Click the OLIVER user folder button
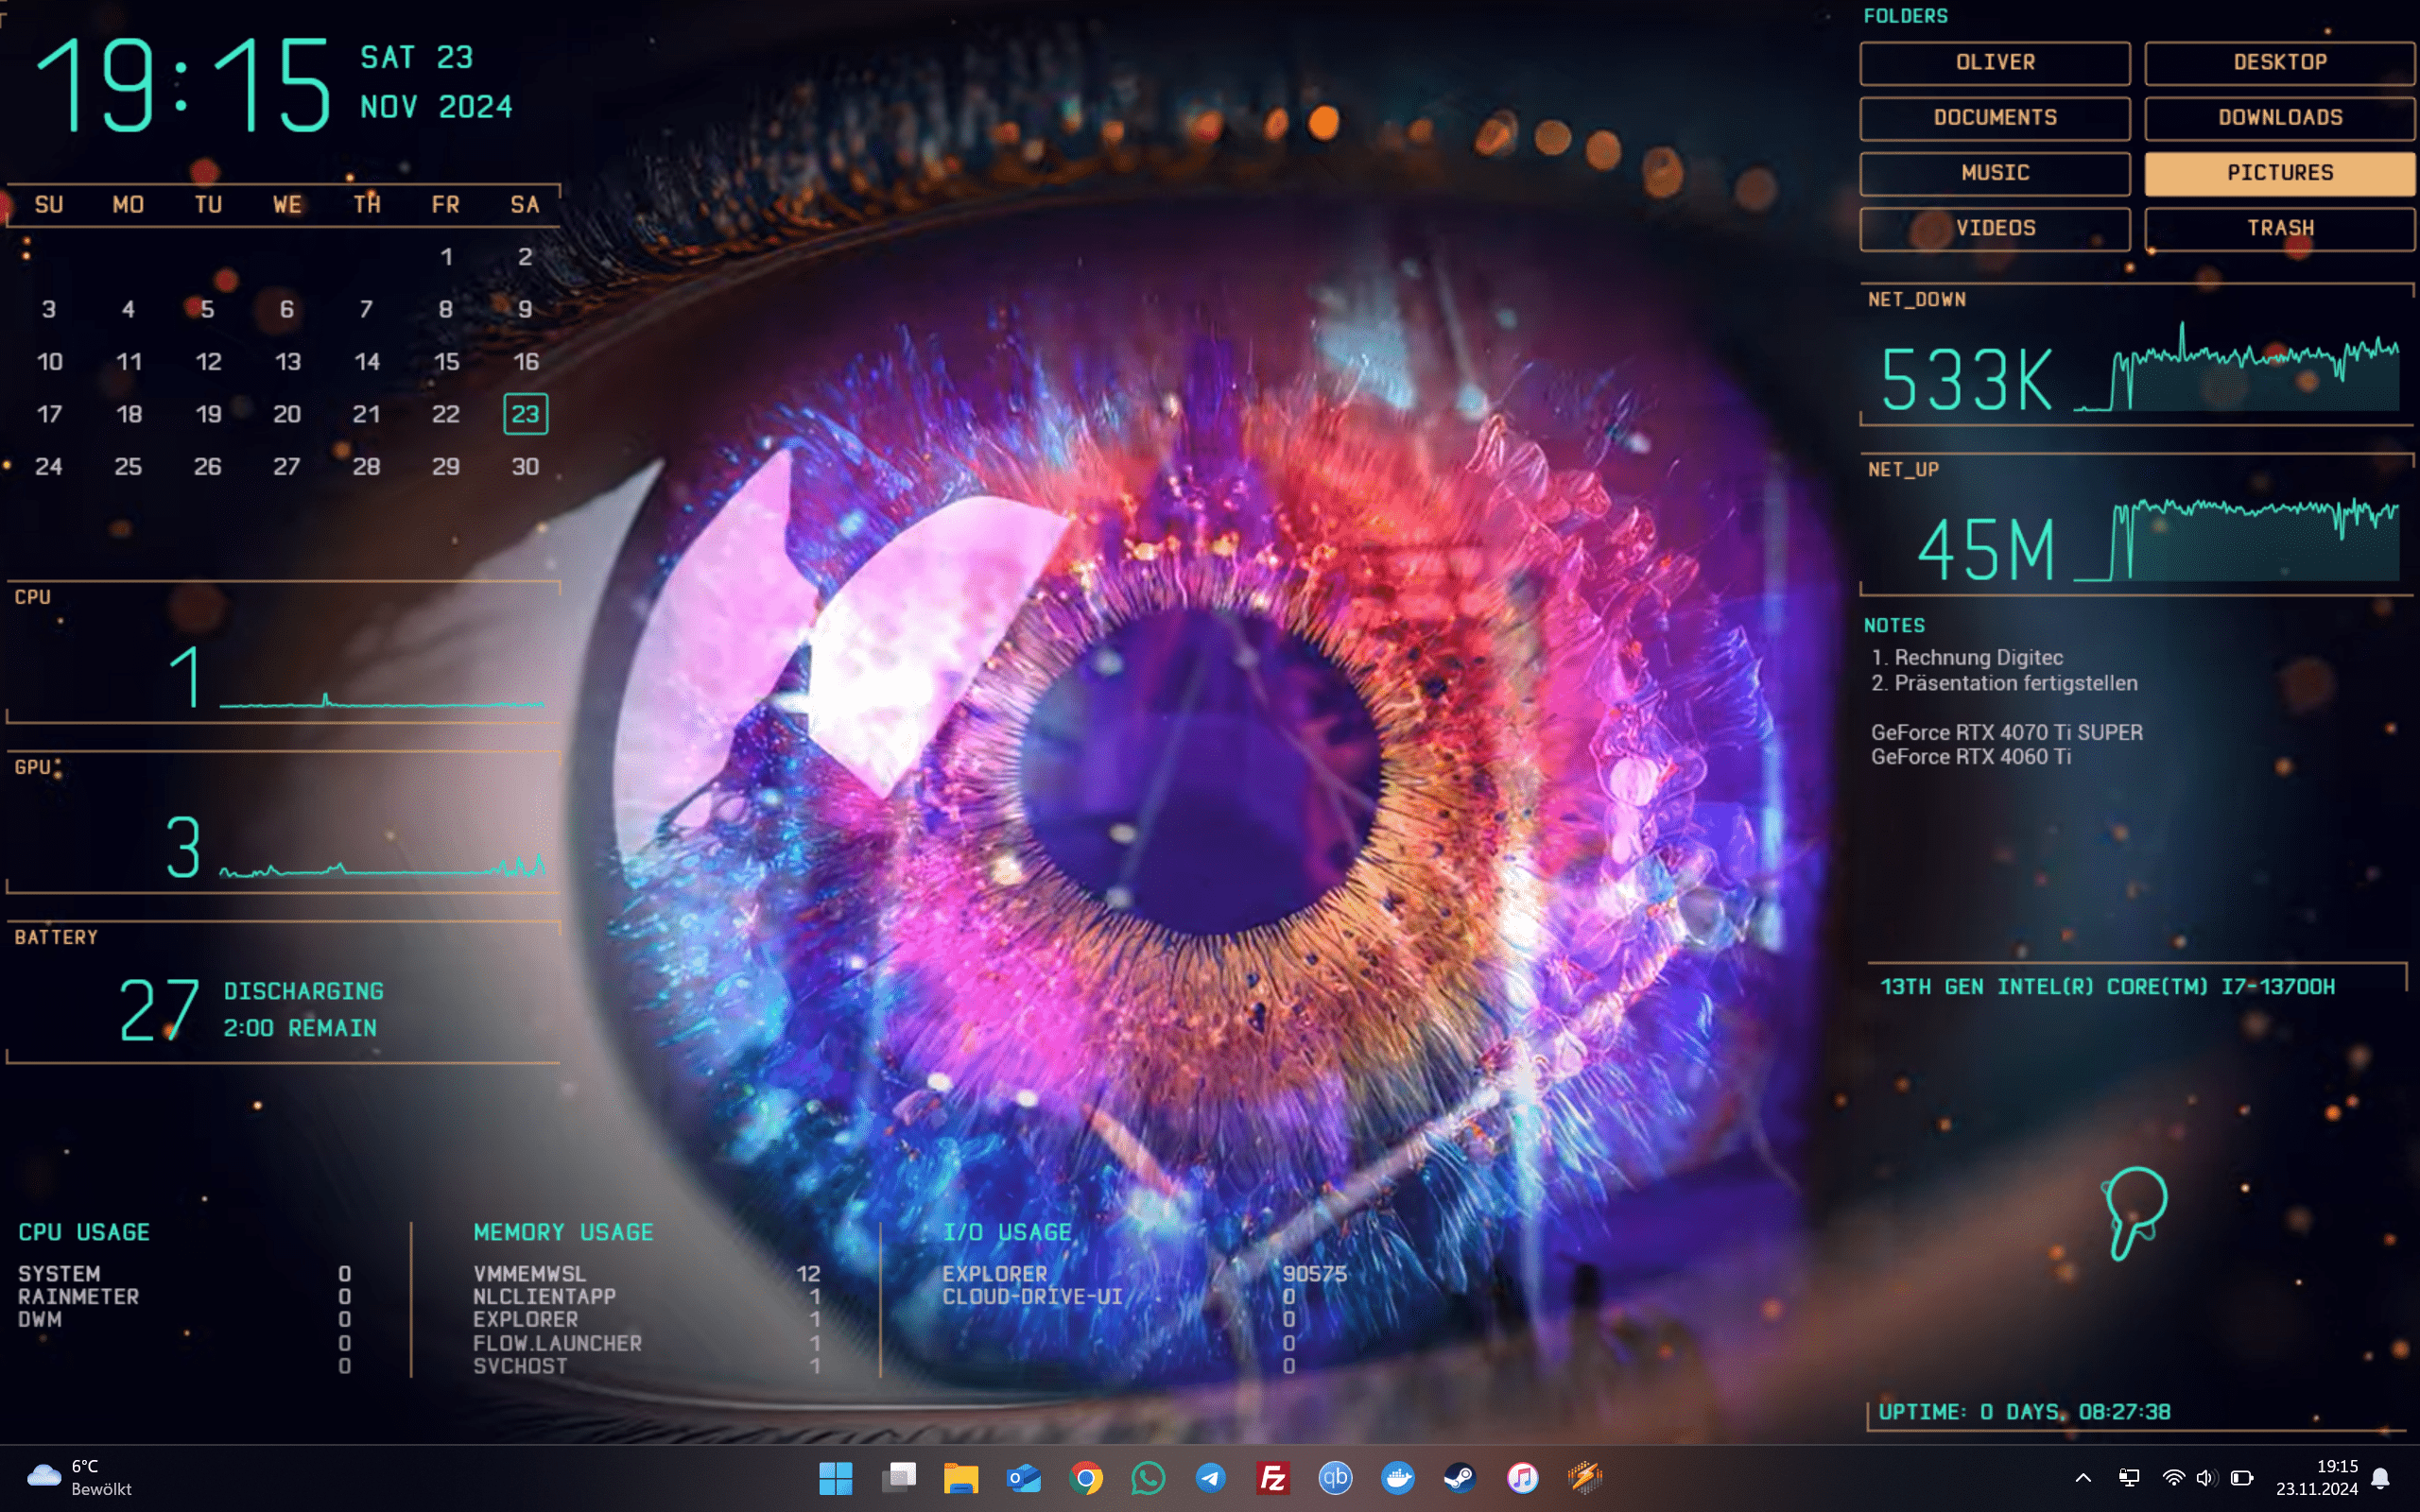Viewport: 2420px width, 1512px height. (1994, 63)
